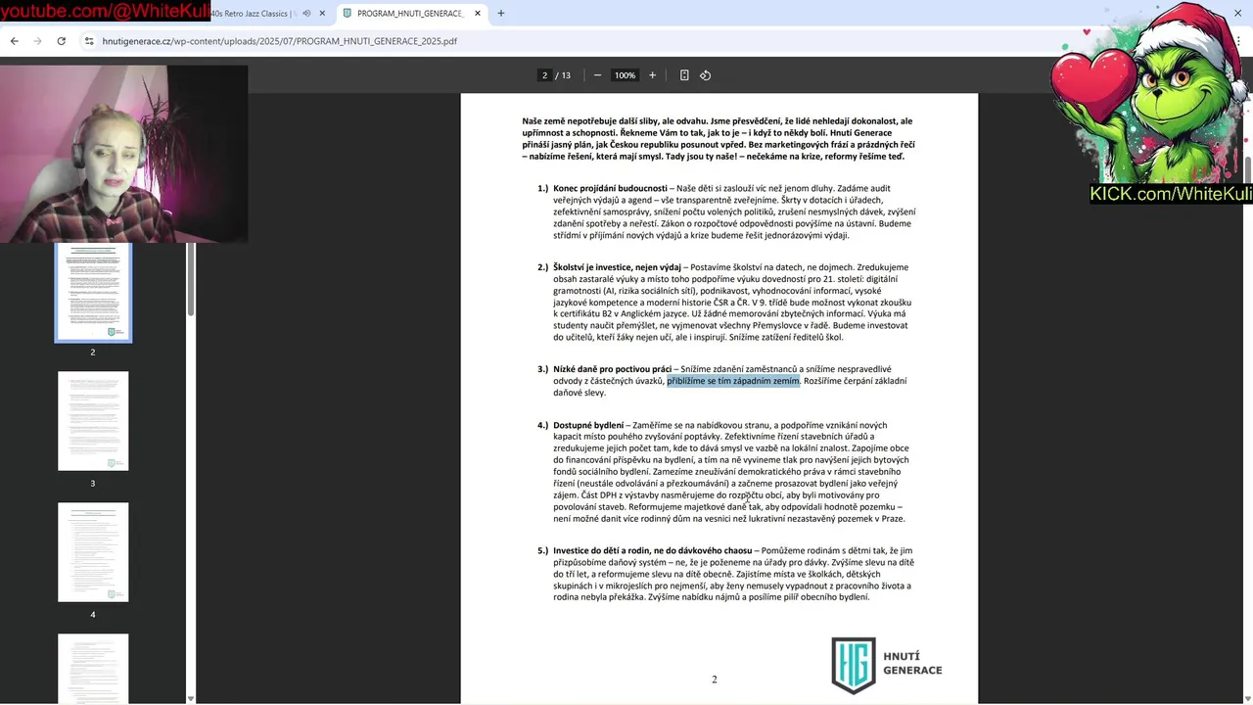Click heading 'Dostupné bydlení'
Screen dimensions: 1253x705
(588, 425)
